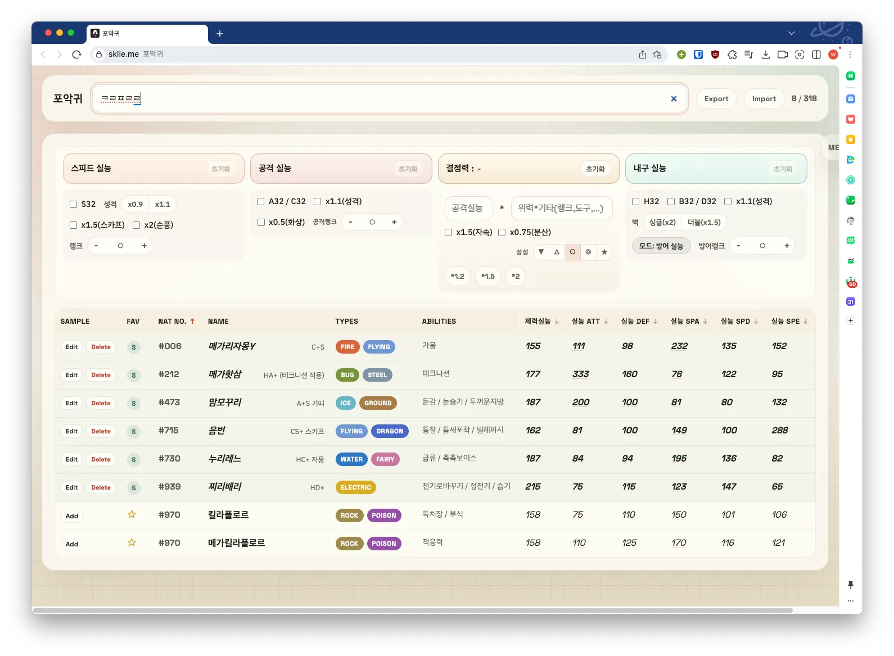The width and height of the screenshot is (894, 656).
Task: Toggle the browser side panel icon
Action: (x=816, y=55)
